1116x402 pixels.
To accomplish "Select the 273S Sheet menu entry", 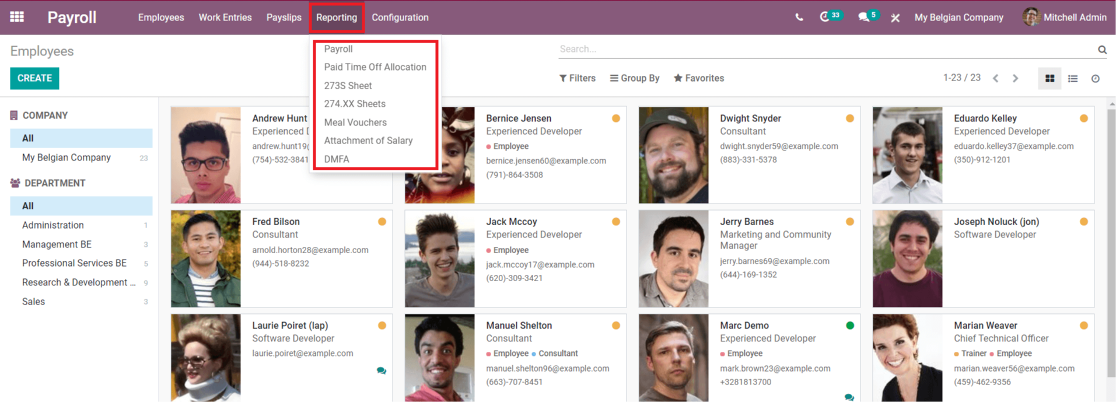I will (348, 86).
